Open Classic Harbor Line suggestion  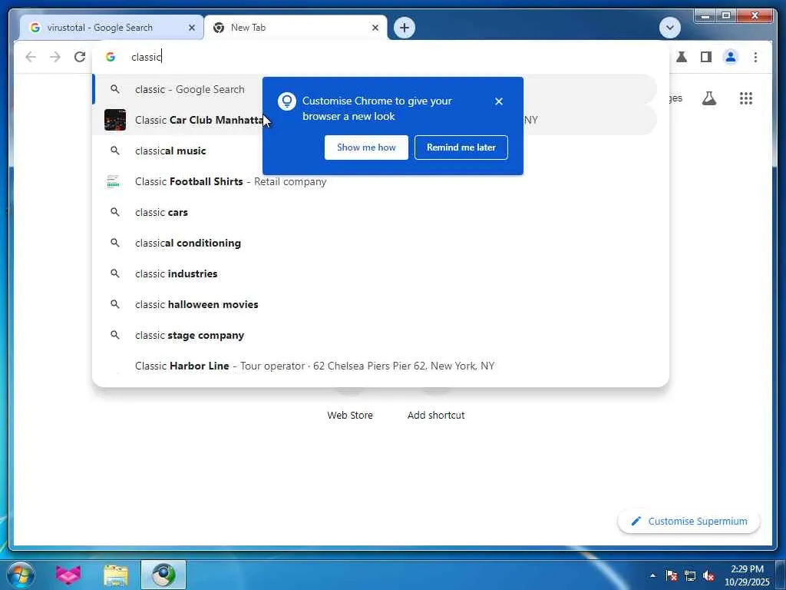pyautogui.click(x=375, y=366)
